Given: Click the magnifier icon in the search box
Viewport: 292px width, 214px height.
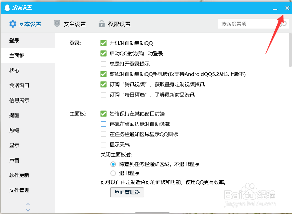Looking at the screenshot, I should [283, 24].
